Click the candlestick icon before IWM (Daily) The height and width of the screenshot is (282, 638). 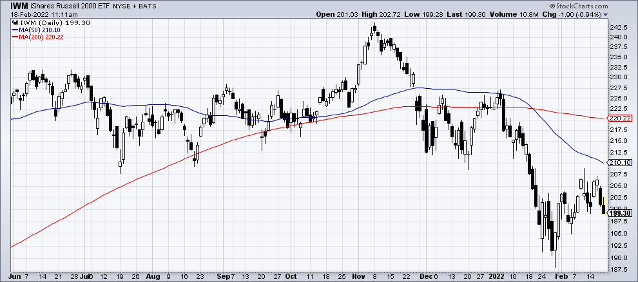pyautogui.click(x=15, y=23)
